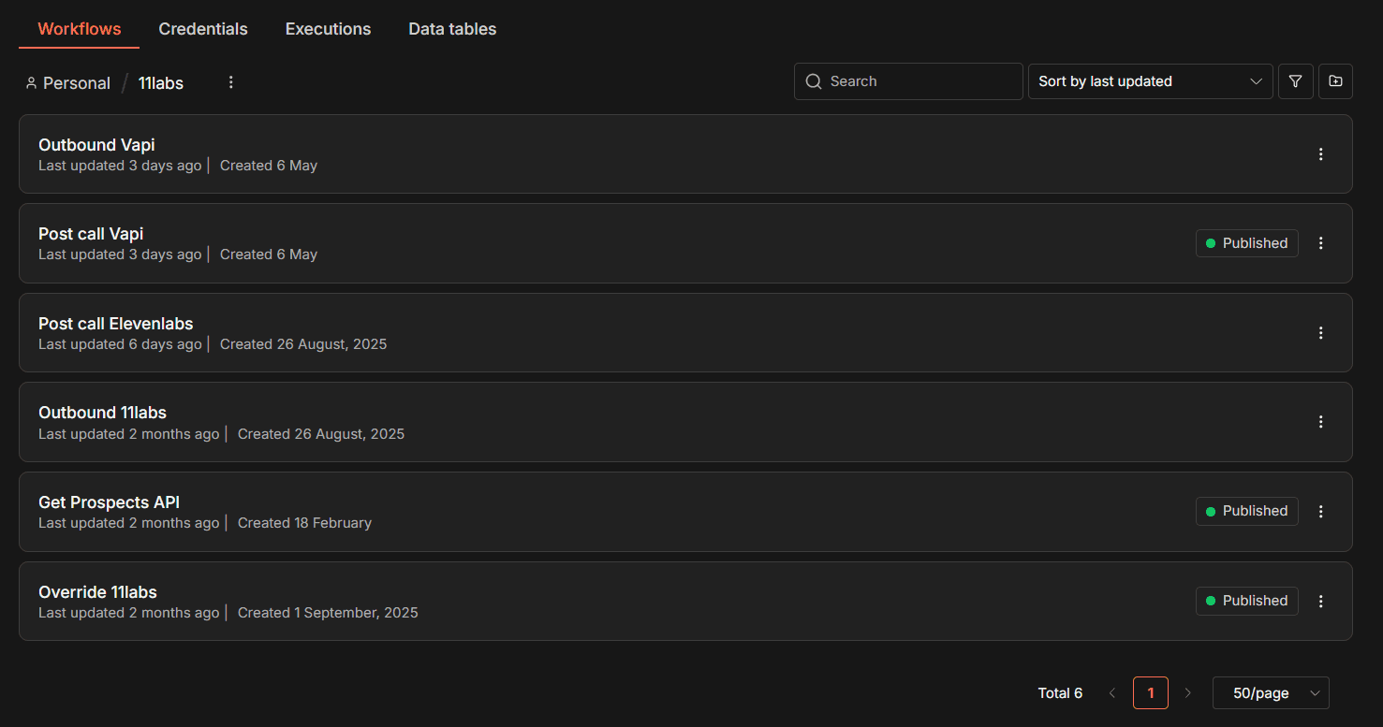Open the Post call Elevenlabs actions menu

pos(1321,333)
